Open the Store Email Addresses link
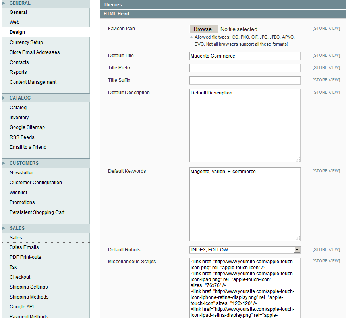The height and width of the screenshot is (318, 346). pos(35,52)
